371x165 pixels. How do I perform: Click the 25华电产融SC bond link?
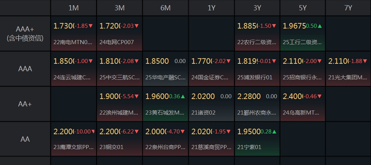[166, 77]
